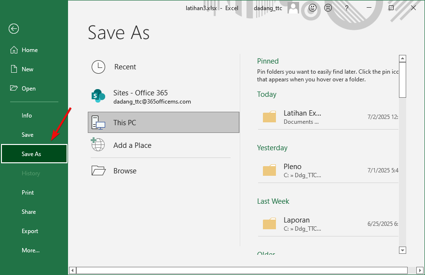
Task: Click the user account avatar icon
Action: [x=293, y=8]
